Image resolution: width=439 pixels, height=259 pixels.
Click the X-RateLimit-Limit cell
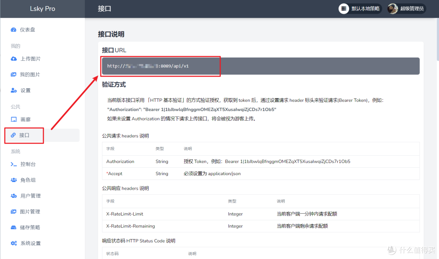tap(125, 214)
